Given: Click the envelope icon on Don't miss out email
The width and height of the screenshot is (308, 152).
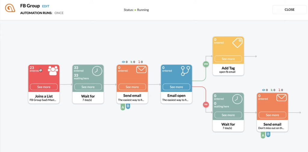Looking at the screenshot, I should 281,98.
